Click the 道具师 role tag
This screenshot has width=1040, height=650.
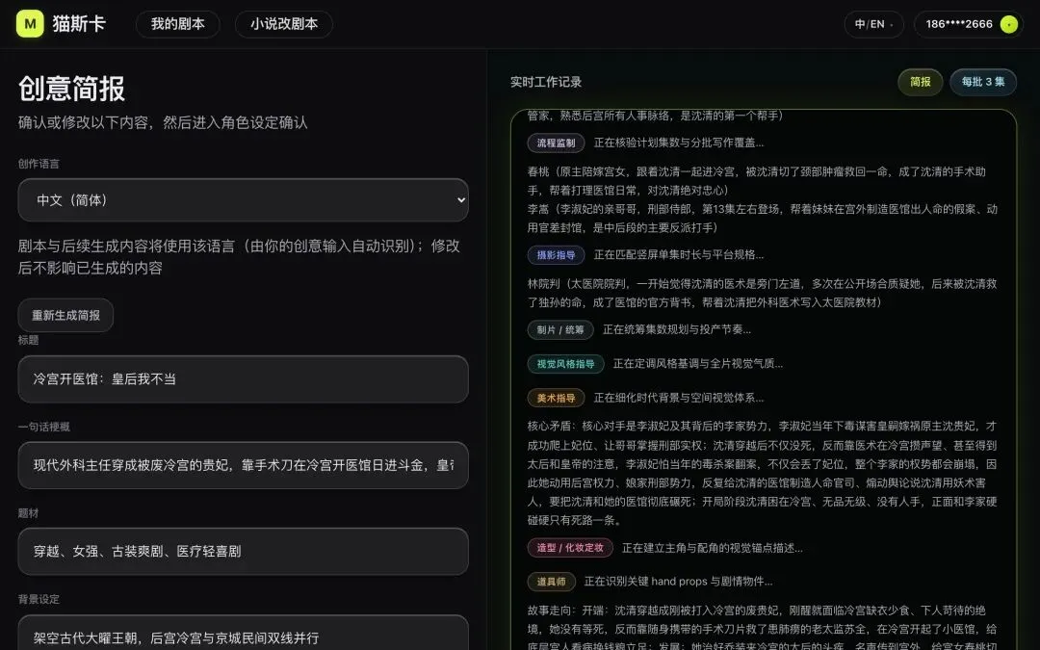[x=551, y=582]
